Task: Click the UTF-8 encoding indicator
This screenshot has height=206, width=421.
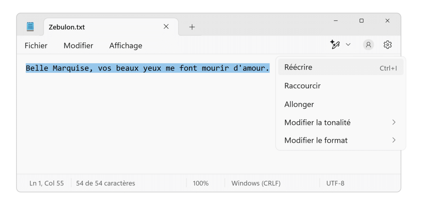Action: 335,183
